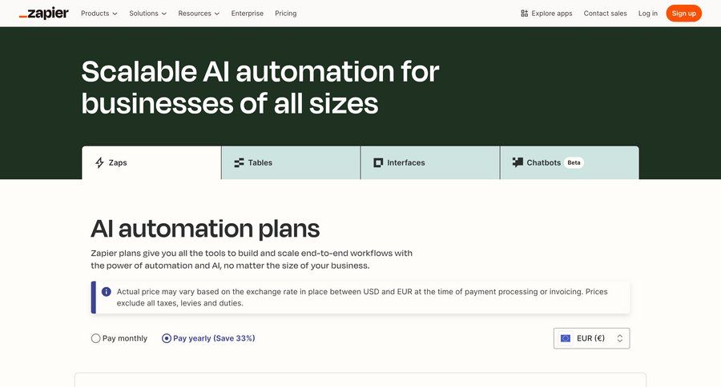Switch to the Tables tab

291,162
